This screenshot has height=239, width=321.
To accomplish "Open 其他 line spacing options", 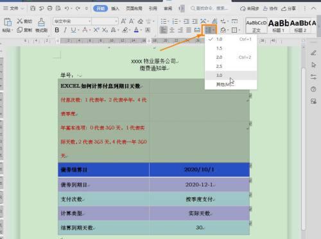I will point(230,85).
